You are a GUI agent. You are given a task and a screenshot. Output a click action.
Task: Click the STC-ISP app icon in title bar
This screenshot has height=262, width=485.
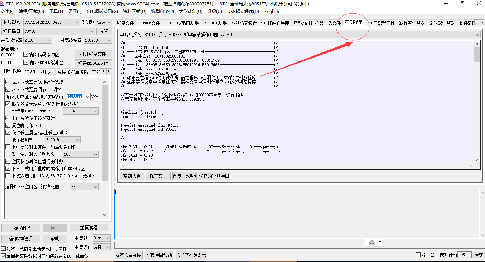(x=3, y=4)
